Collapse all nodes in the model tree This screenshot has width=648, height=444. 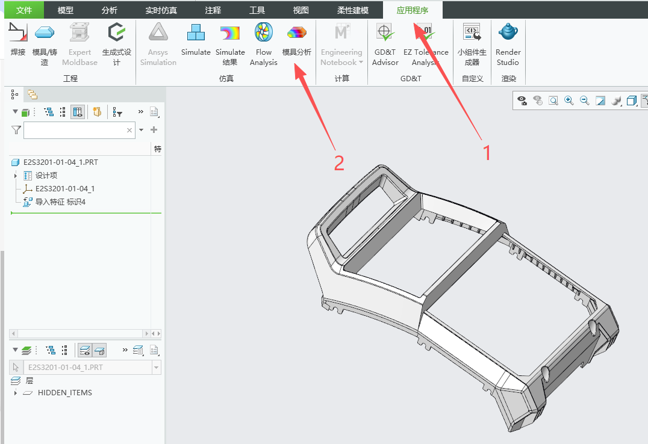pyautogui.click(x=63, y=112)
